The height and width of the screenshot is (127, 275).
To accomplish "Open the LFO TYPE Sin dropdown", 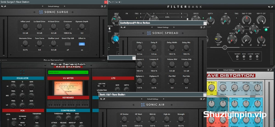I will point(102,86).
